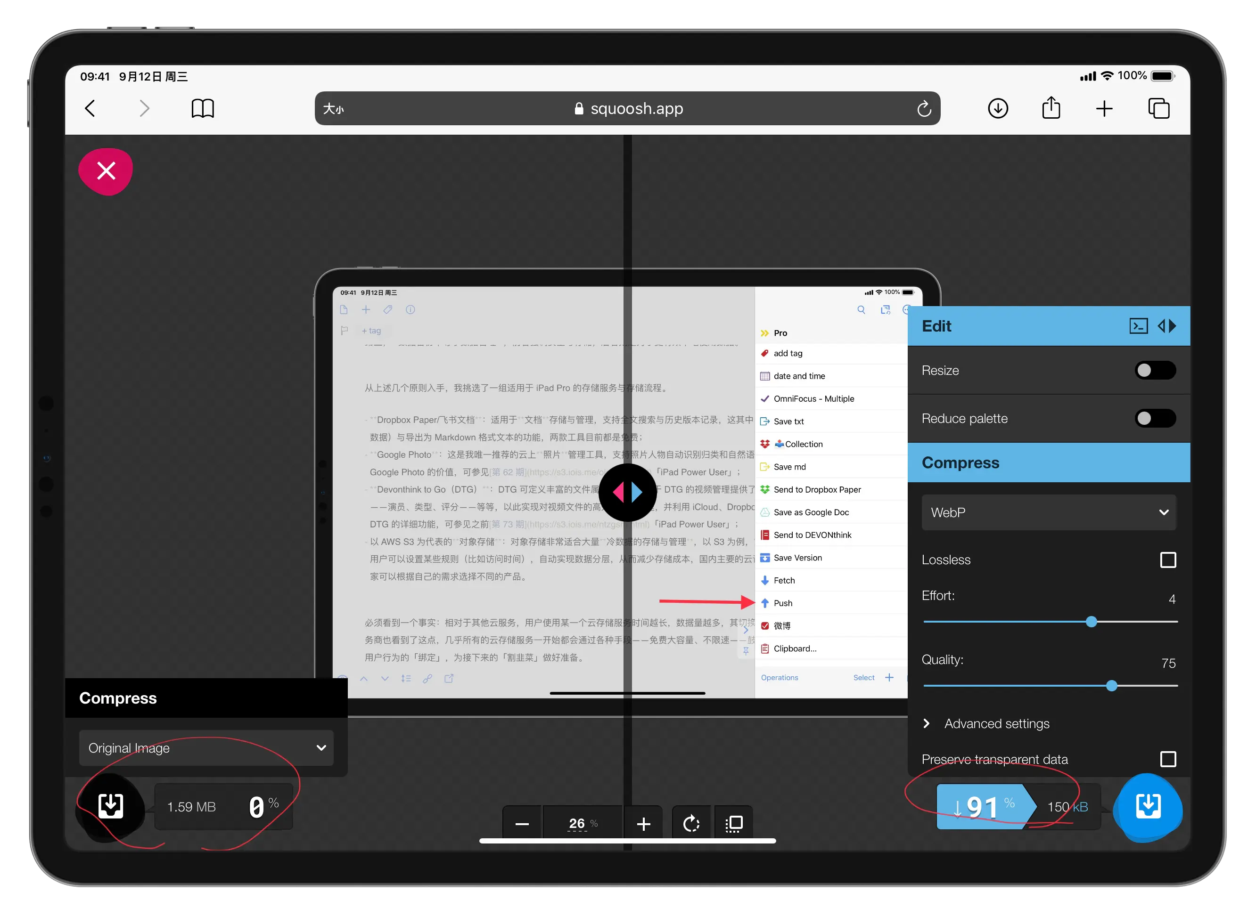This screenshot has height=916, width=1256.
Task: Tap Safari share icon
Action: [x=1051, y=107]
